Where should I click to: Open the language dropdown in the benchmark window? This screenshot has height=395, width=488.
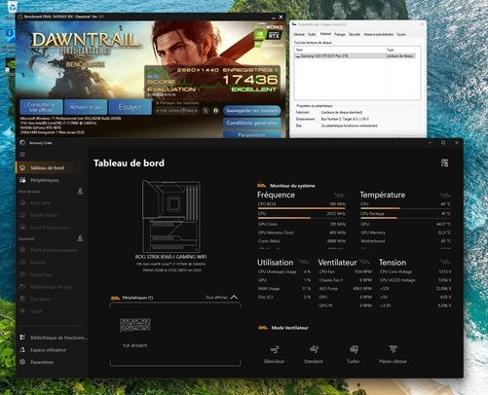tap(177, 111)
